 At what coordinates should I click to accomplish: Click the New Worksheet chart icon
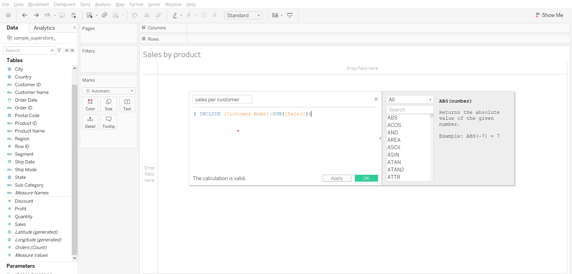pos(90,15)
